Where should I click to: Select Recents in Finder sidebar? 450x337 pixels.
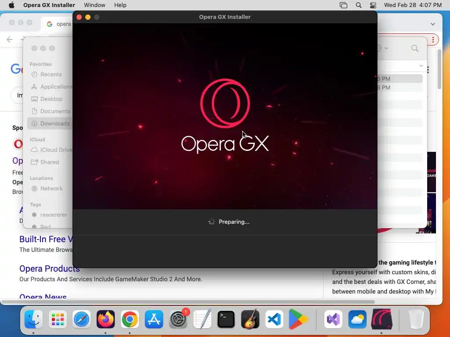coord(51,75)
